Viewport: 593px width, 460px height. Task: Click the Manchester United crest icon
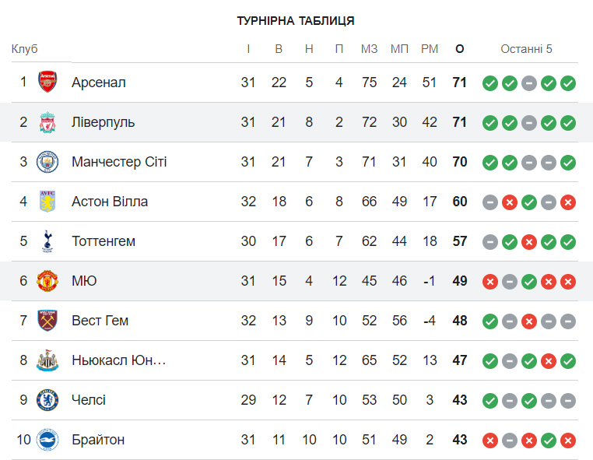47,281
